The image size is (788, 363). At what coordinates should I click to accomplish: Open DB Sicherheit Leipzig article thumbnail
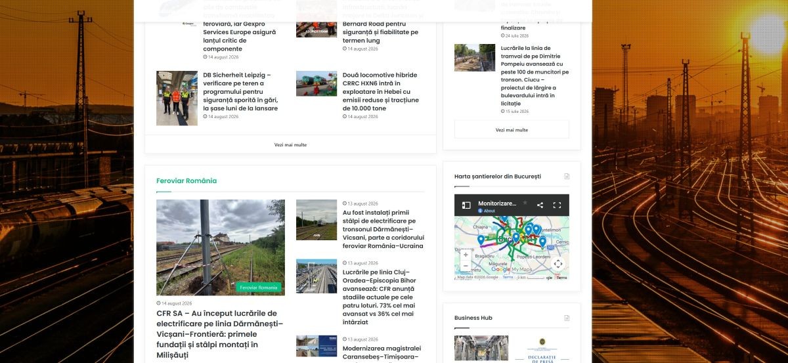click(x=177, y=98)
